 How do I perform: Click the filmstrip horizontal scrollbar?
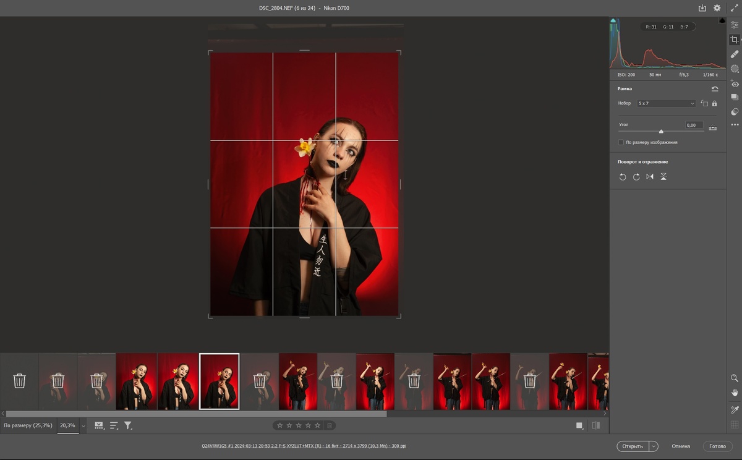[196, 414]
